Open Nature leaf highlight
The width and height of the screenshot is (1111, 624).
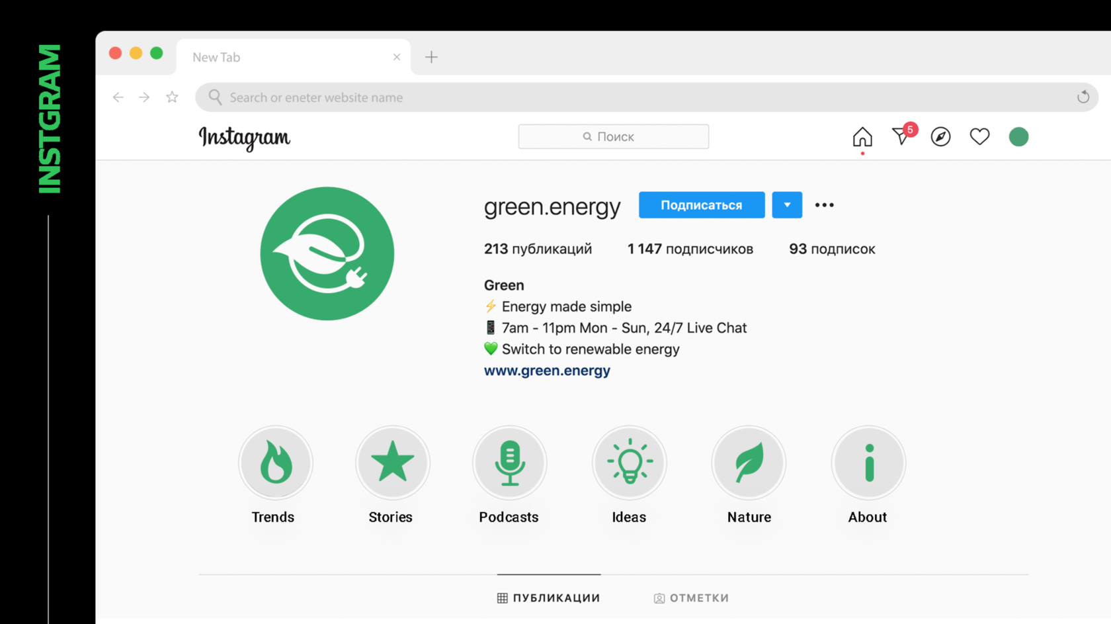(x=749, y=463)
